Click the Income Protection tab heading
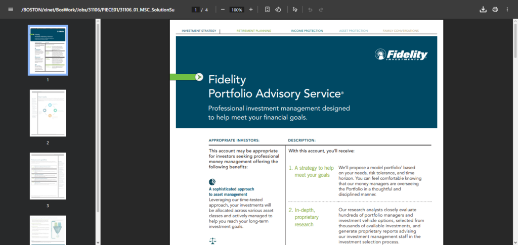 (x=307, y=31)
